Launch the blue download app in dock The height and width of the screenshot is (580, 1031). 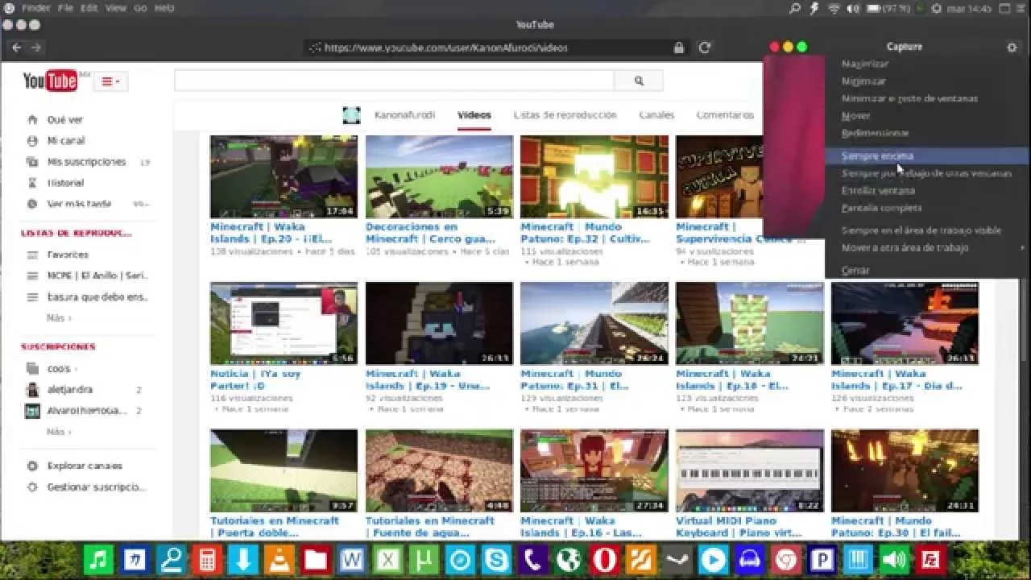point(243,559)
